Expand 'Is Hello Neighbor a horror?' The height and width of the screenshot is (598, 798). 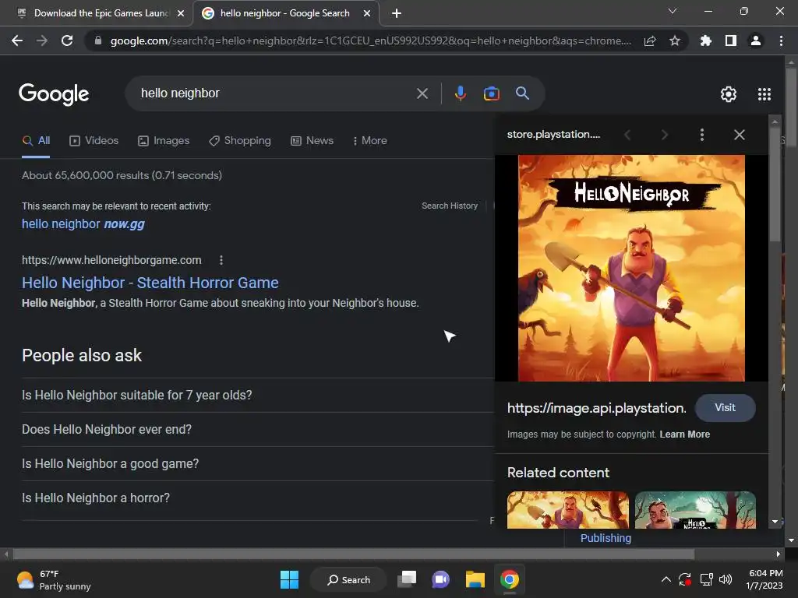click(x=257, y=498)
